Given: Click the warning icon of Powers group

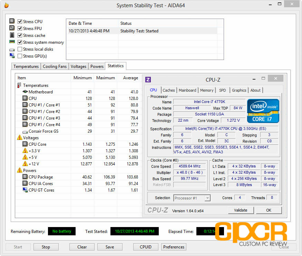Looking at the screenshot, I should coord(19,170).
